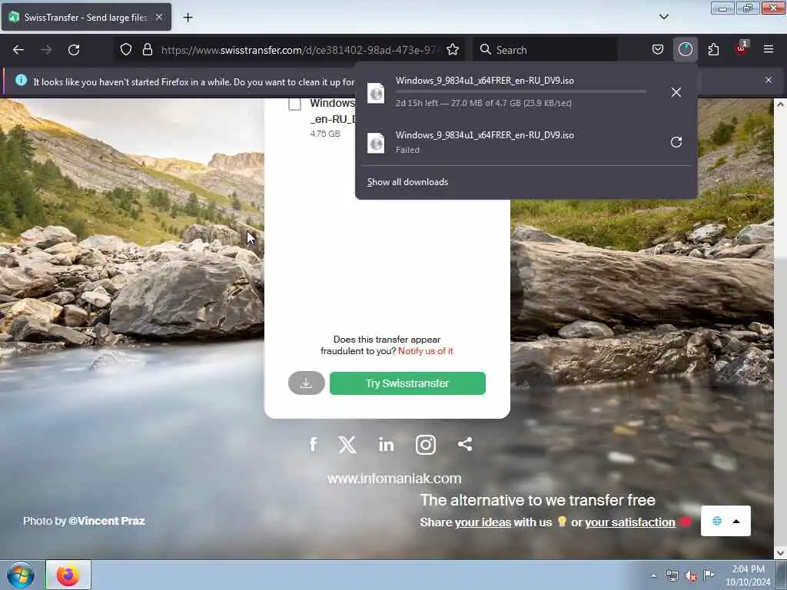Click the Firefox taskbar button
The height and width of the screenshot is (590, 787).
point(68,575)
